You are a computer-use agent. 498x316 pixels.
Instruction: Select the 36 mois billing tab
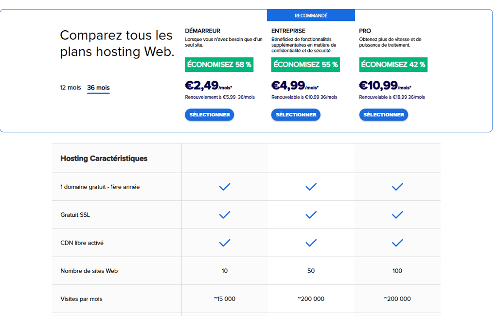[98, 88]
